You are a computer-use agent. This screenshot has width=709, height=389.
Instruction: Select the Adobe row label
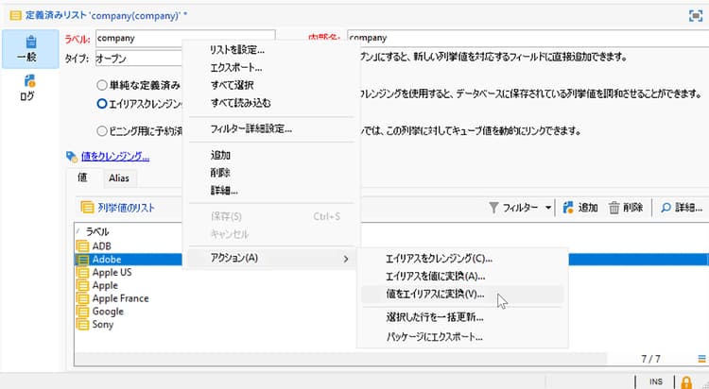[107, 260]
